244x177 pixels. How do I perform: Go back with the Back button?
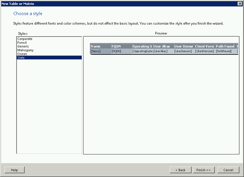click(180, 170)
